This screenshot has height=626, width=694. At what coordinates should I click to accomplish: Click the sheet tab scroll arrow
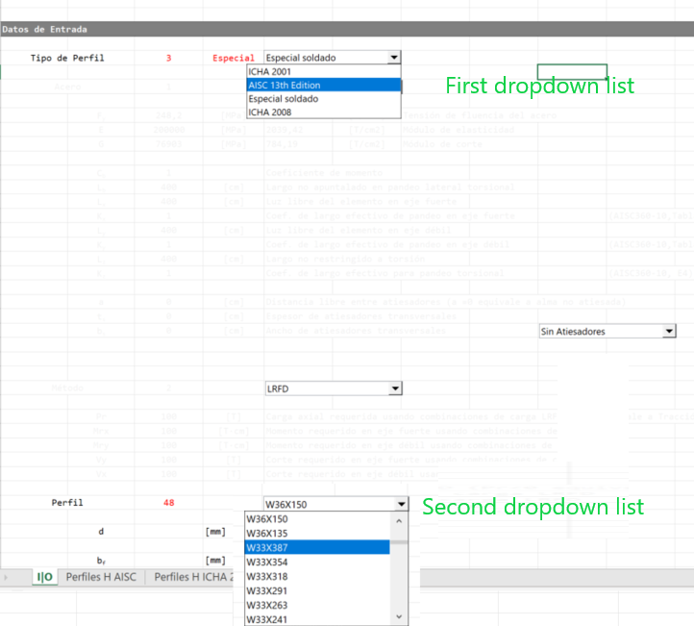click(6, 577)
